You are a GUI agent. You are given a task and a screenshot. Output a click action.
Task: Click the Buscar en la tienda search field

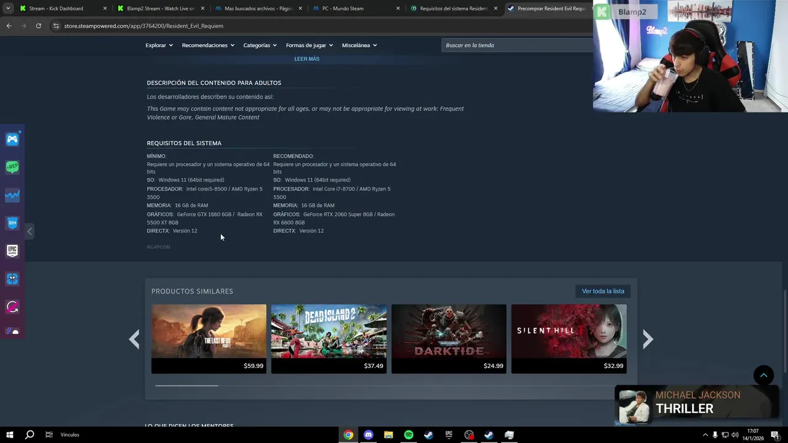pyautogui.click(x=517, y=45)
